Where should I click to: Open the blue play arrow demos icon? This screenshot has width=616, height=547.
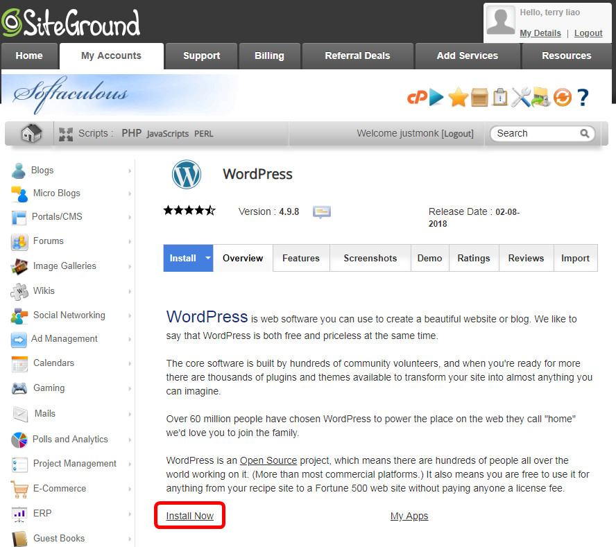tap(436, 97)
